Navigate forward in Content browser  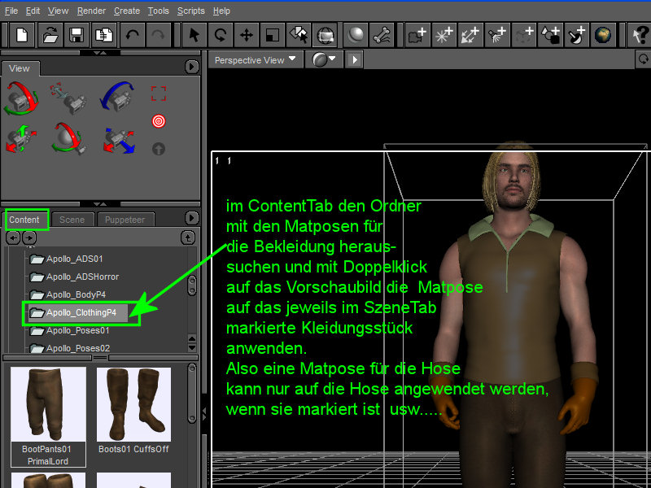(x=29, y=237)
